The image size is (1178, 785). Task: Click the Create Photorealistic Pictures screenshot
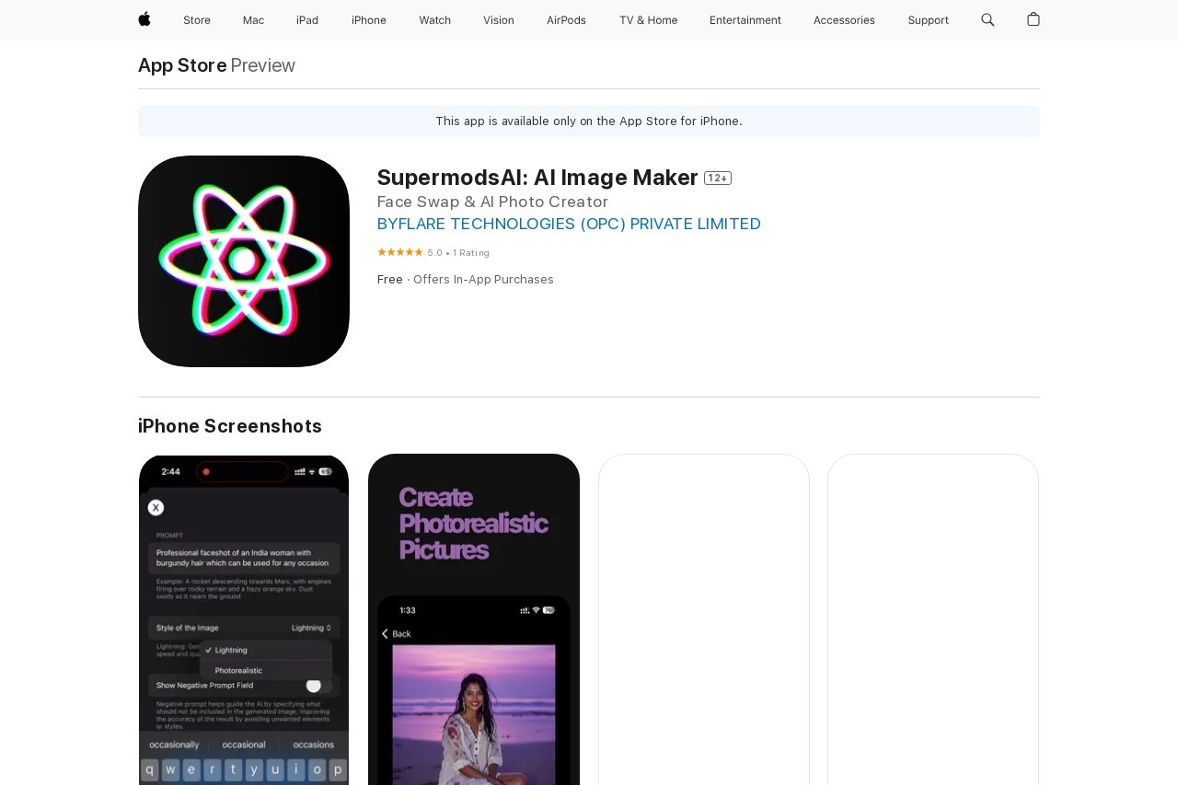[x=474, y=619]
